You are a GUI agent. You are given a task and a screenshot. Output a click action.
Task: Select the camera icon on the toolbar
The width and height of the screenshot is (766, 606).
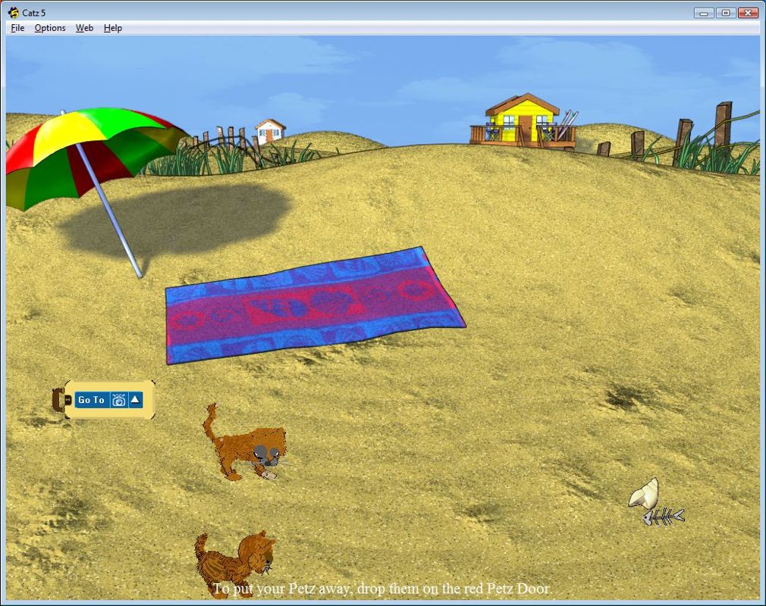click(118, 399)
